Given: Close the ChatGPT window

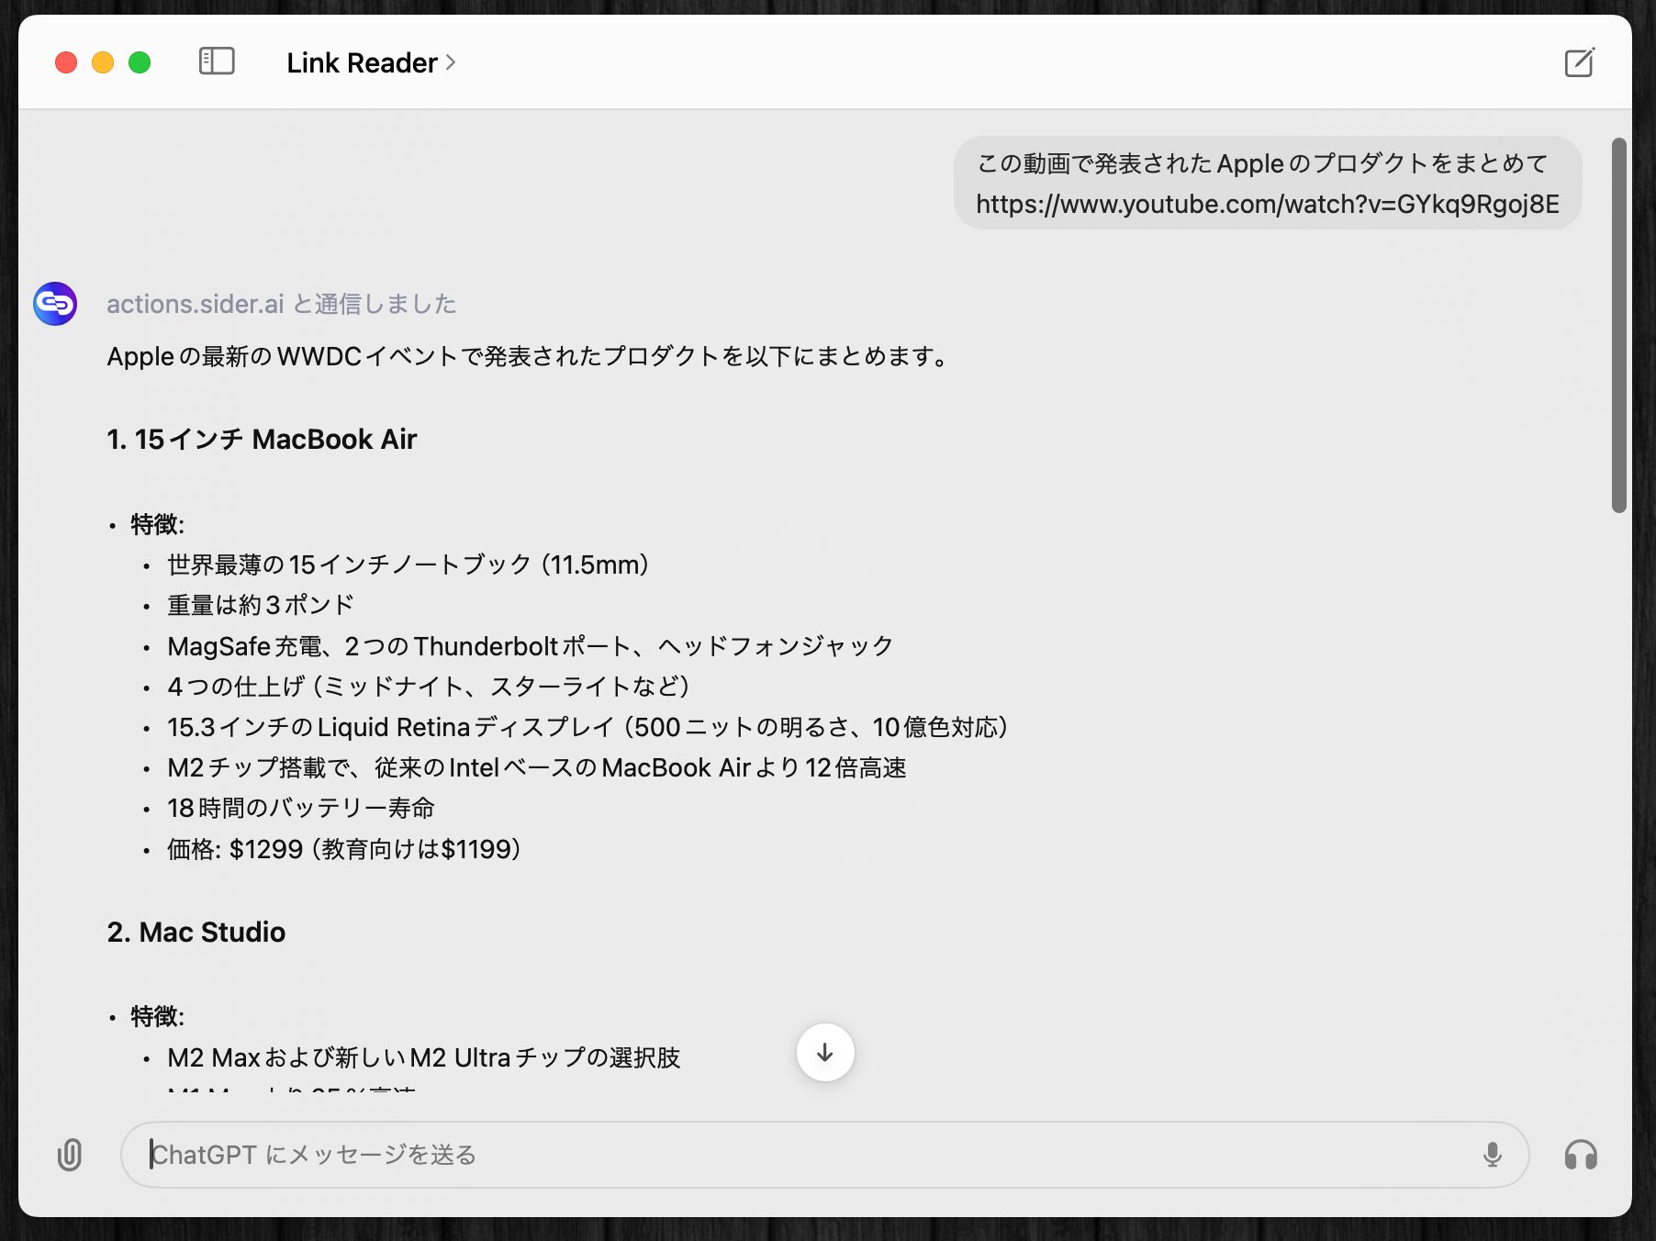Looking at the screenshot, I should coord(66,62).
